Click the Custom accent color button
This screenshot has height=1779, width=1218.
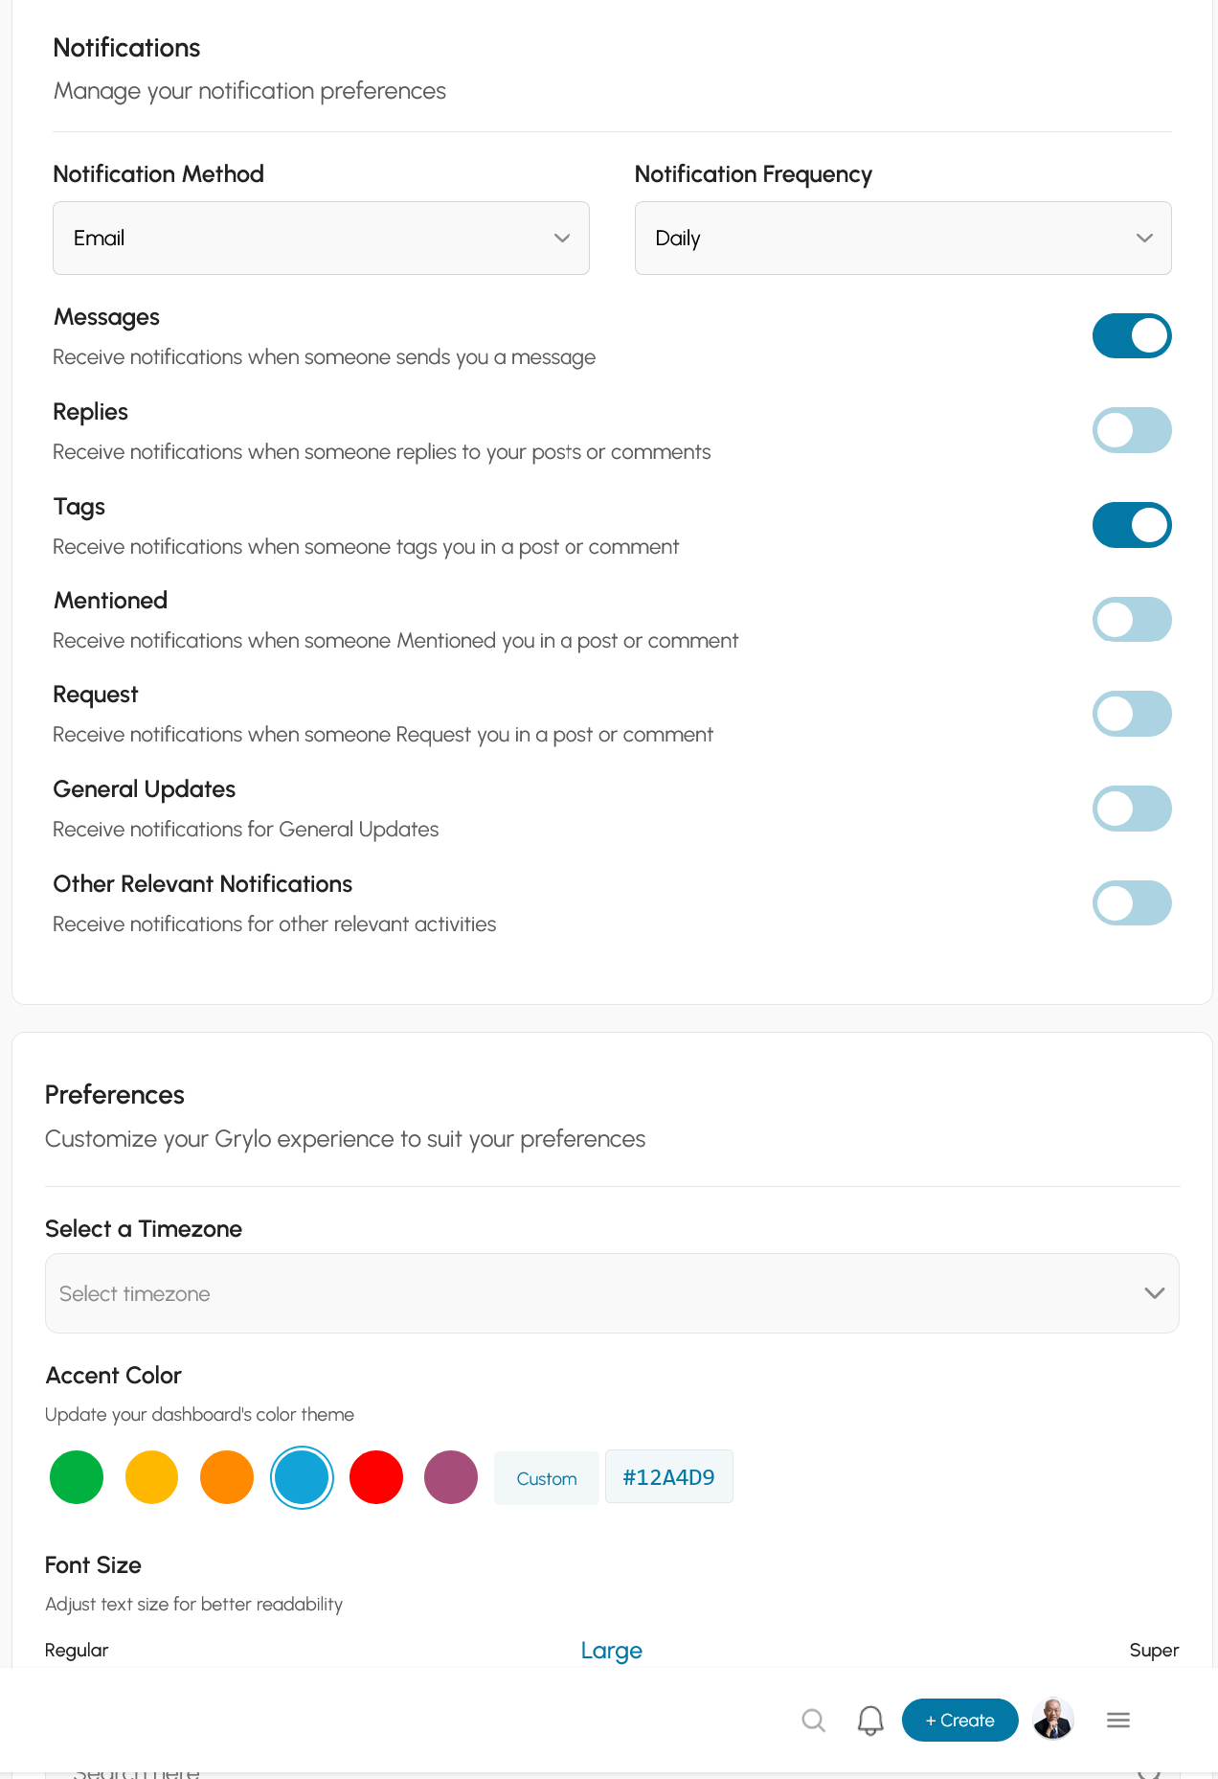pos(546,1477)
